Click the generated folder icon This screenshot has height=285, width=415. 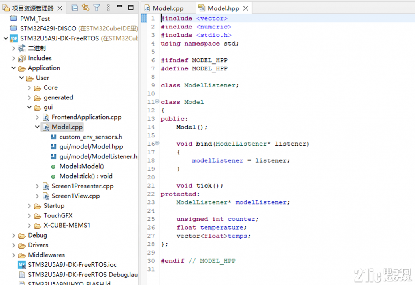pyautogui.click(x=38, y=98)
